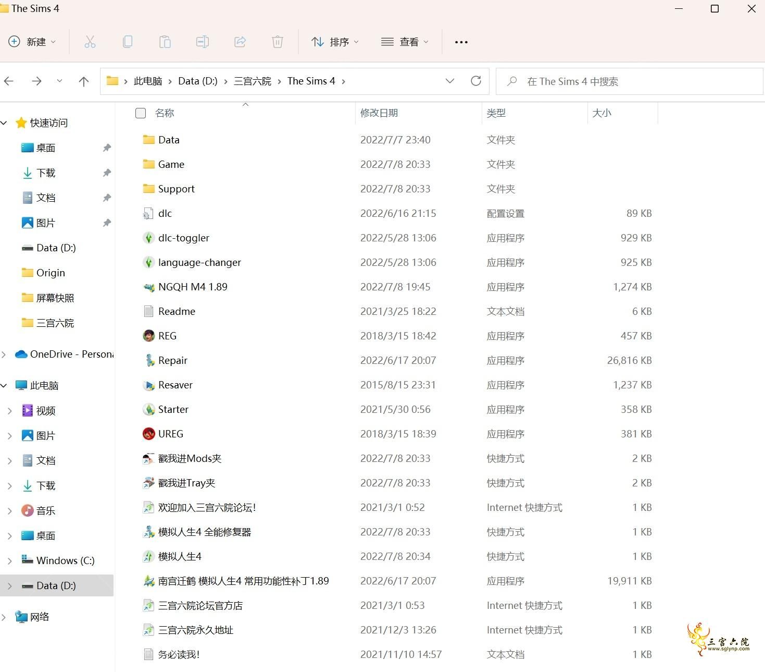Select the dlc configuration file icon
765x672 pixels.
149,213
